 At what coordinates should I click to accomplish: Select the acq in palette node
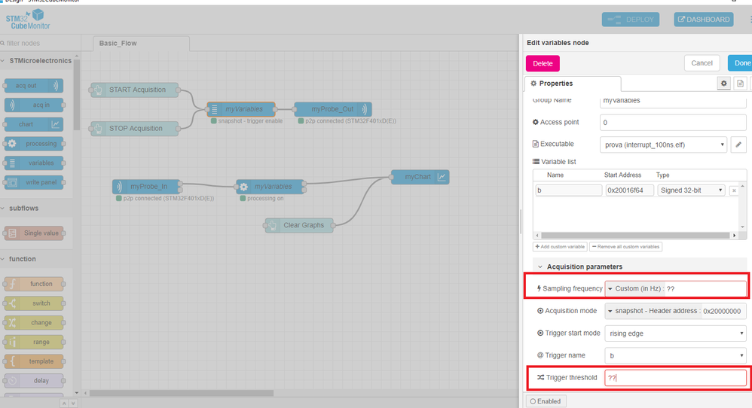[x=34, y=105]
